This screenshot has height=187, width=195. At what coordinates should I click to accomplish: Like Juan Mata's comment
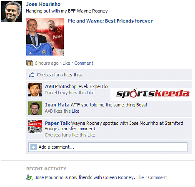(75, 111)
